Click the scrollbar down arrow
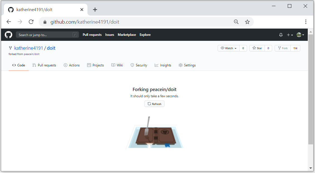The image size is (315, 173). (311, 168)
